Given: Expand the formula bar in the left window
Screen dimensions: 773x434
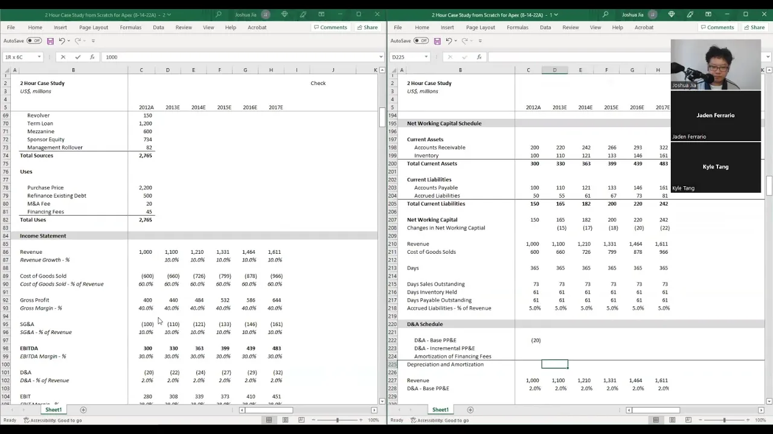Looking at the screenshot, I should tap(380, 57).
